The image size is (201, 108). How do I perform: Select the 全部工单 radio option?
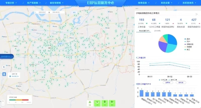click(x=10, y=74)
